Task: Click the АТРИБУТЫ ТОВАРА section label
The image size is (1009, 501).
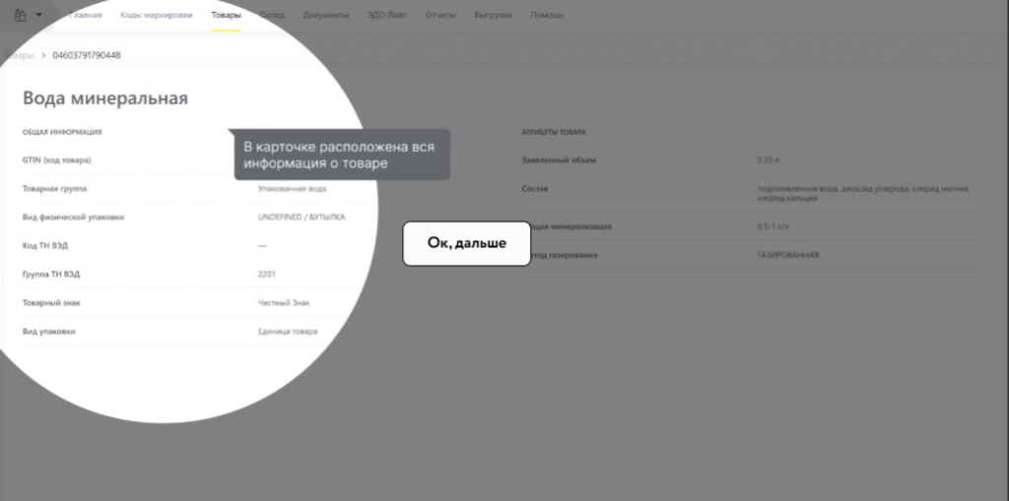Action: coord(554,132)
